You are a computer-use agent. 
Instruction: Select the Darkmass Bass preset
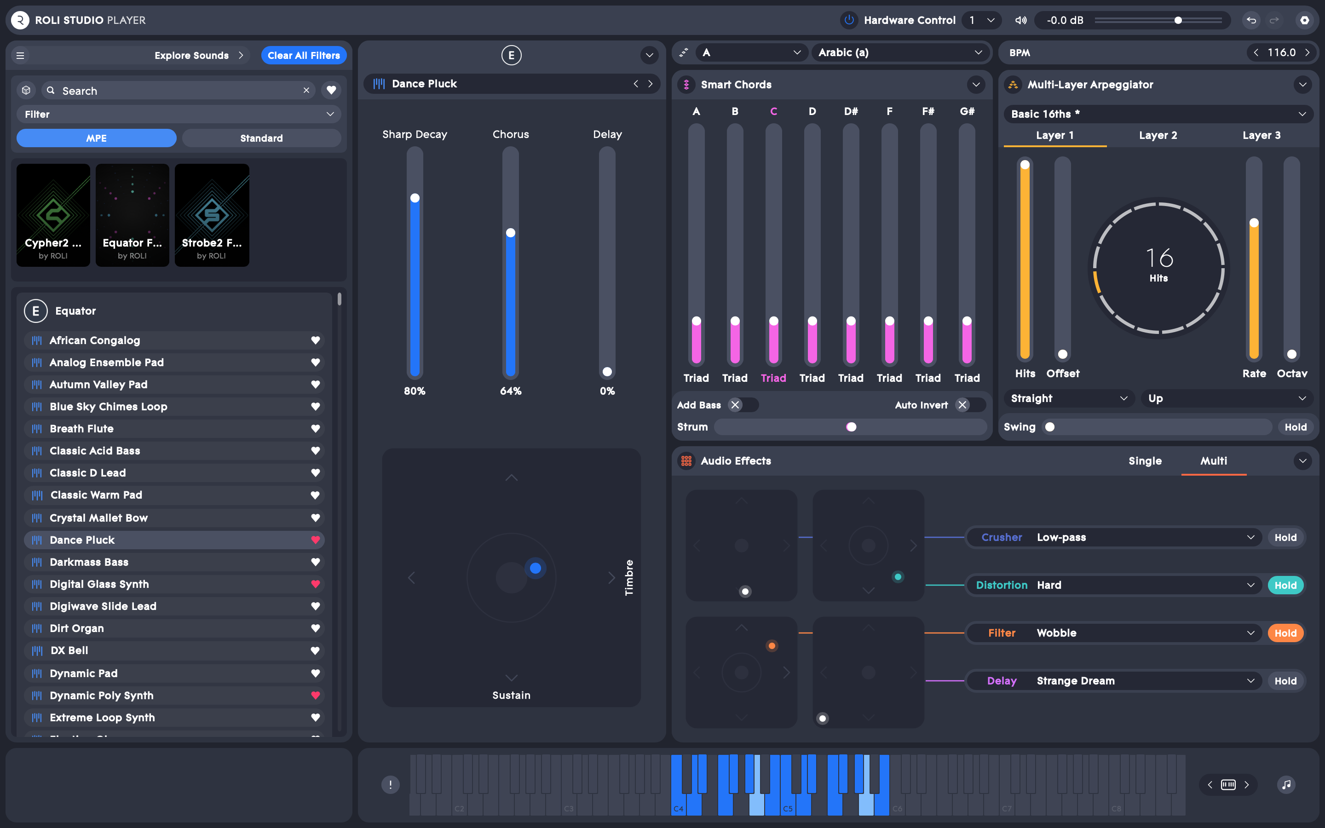click(x=174, y=563)
